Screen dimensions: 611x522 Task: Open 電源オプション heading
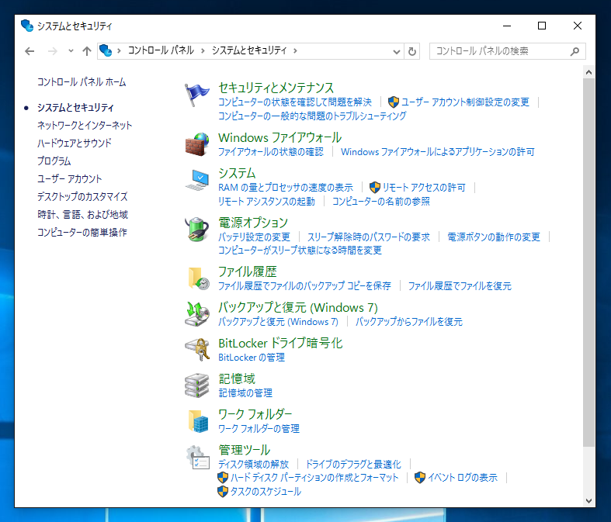pos(253,223)
